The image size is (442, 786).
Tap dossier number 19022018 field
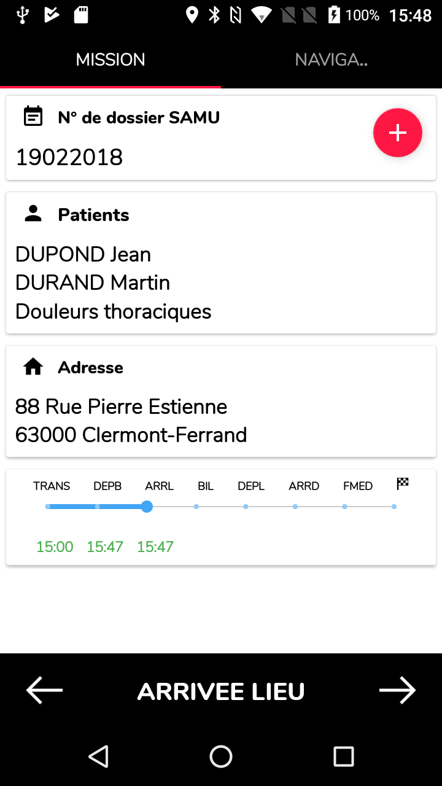69,157
